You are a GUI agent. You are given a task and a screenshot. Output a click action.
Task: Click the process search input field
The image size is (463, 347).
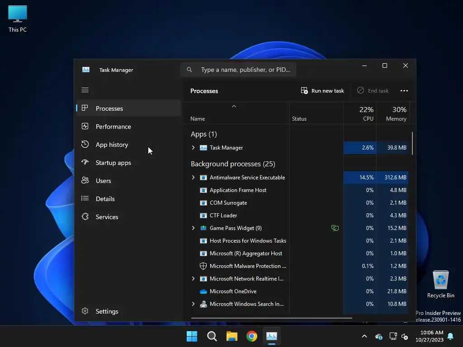(238, 70)
